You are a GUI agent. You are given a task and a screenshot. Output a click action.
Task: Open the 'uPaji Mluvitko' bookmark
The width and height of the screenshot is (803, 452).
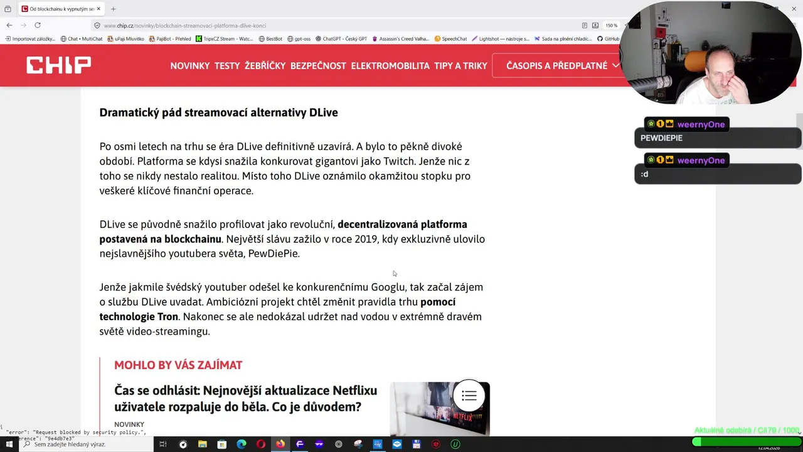126,39
